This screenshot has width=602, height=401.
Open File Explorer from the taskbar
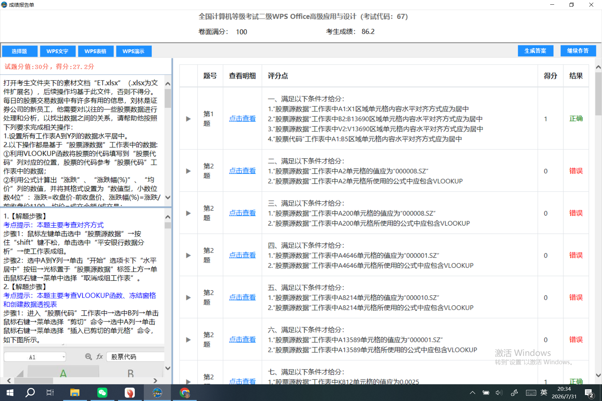(75, 393)
